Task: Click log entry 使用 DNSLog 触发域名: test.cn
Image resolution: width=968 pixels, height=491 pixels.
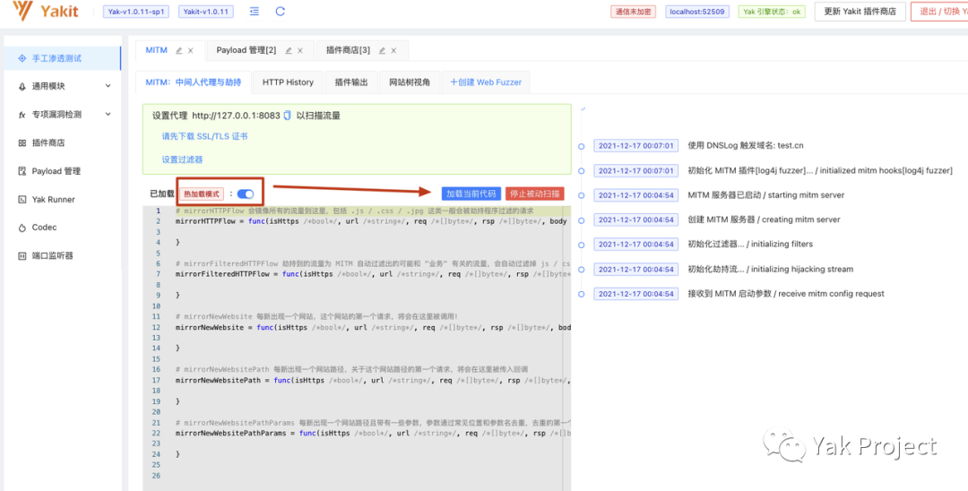Action: pyautogui.click(x=746, y=146)
